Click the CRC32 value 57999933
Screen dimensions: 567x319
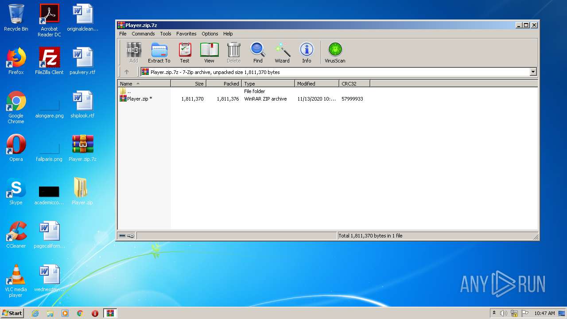pyautogui.click(x=352, y=99)
